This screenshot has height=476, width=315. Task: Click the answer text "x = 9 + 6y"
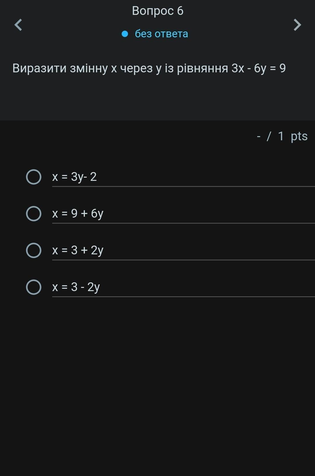coord(78,213)
